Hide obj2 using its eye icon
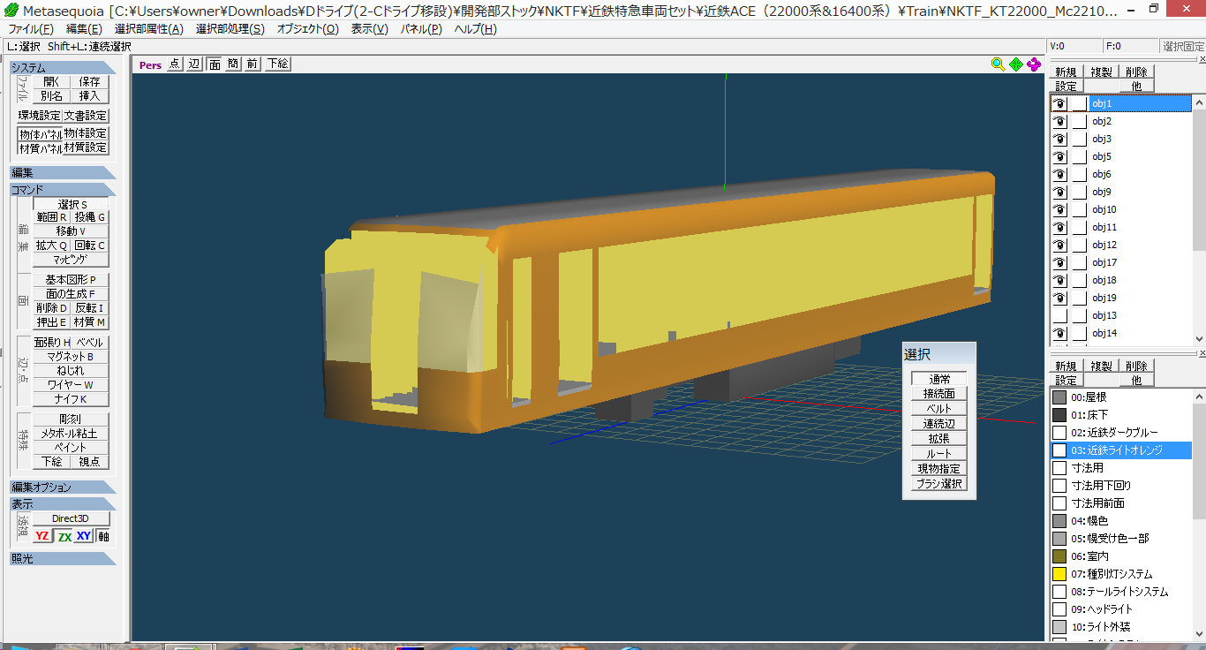The height and width of the screenshot is (650, 1206). [x=1059, y=121]
